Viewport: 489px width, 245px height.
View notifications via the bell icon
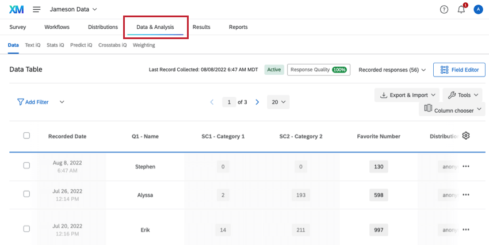tap(461, 9)
